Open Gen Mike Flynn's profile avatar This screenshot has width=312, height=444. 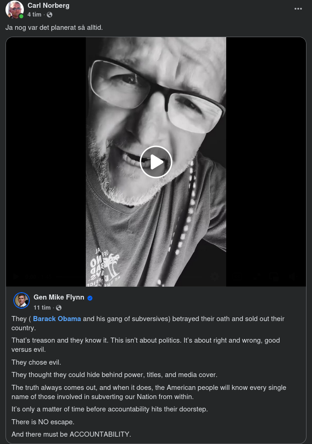click(x=22, y=300)
